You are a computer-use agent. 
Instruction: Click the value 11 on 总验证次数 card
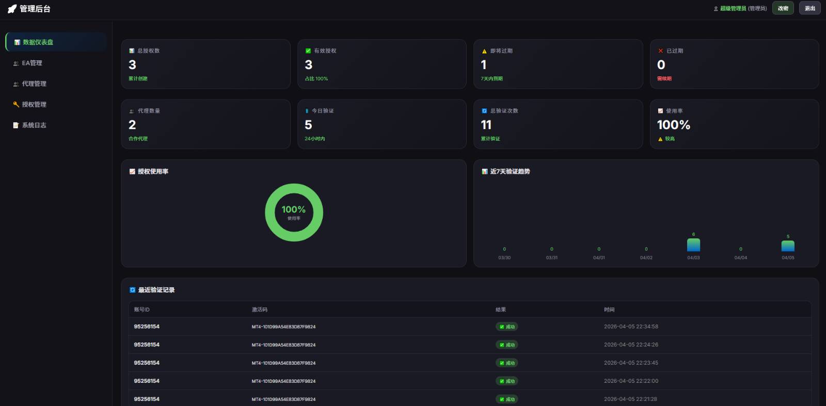(486, 125)
